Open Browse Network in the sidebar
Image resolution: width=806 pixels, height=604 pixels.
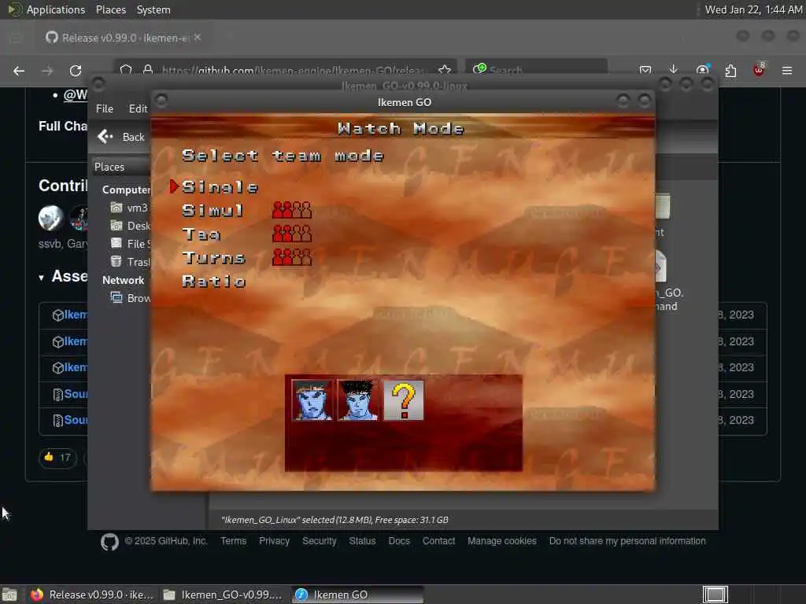tap(130, 298)
